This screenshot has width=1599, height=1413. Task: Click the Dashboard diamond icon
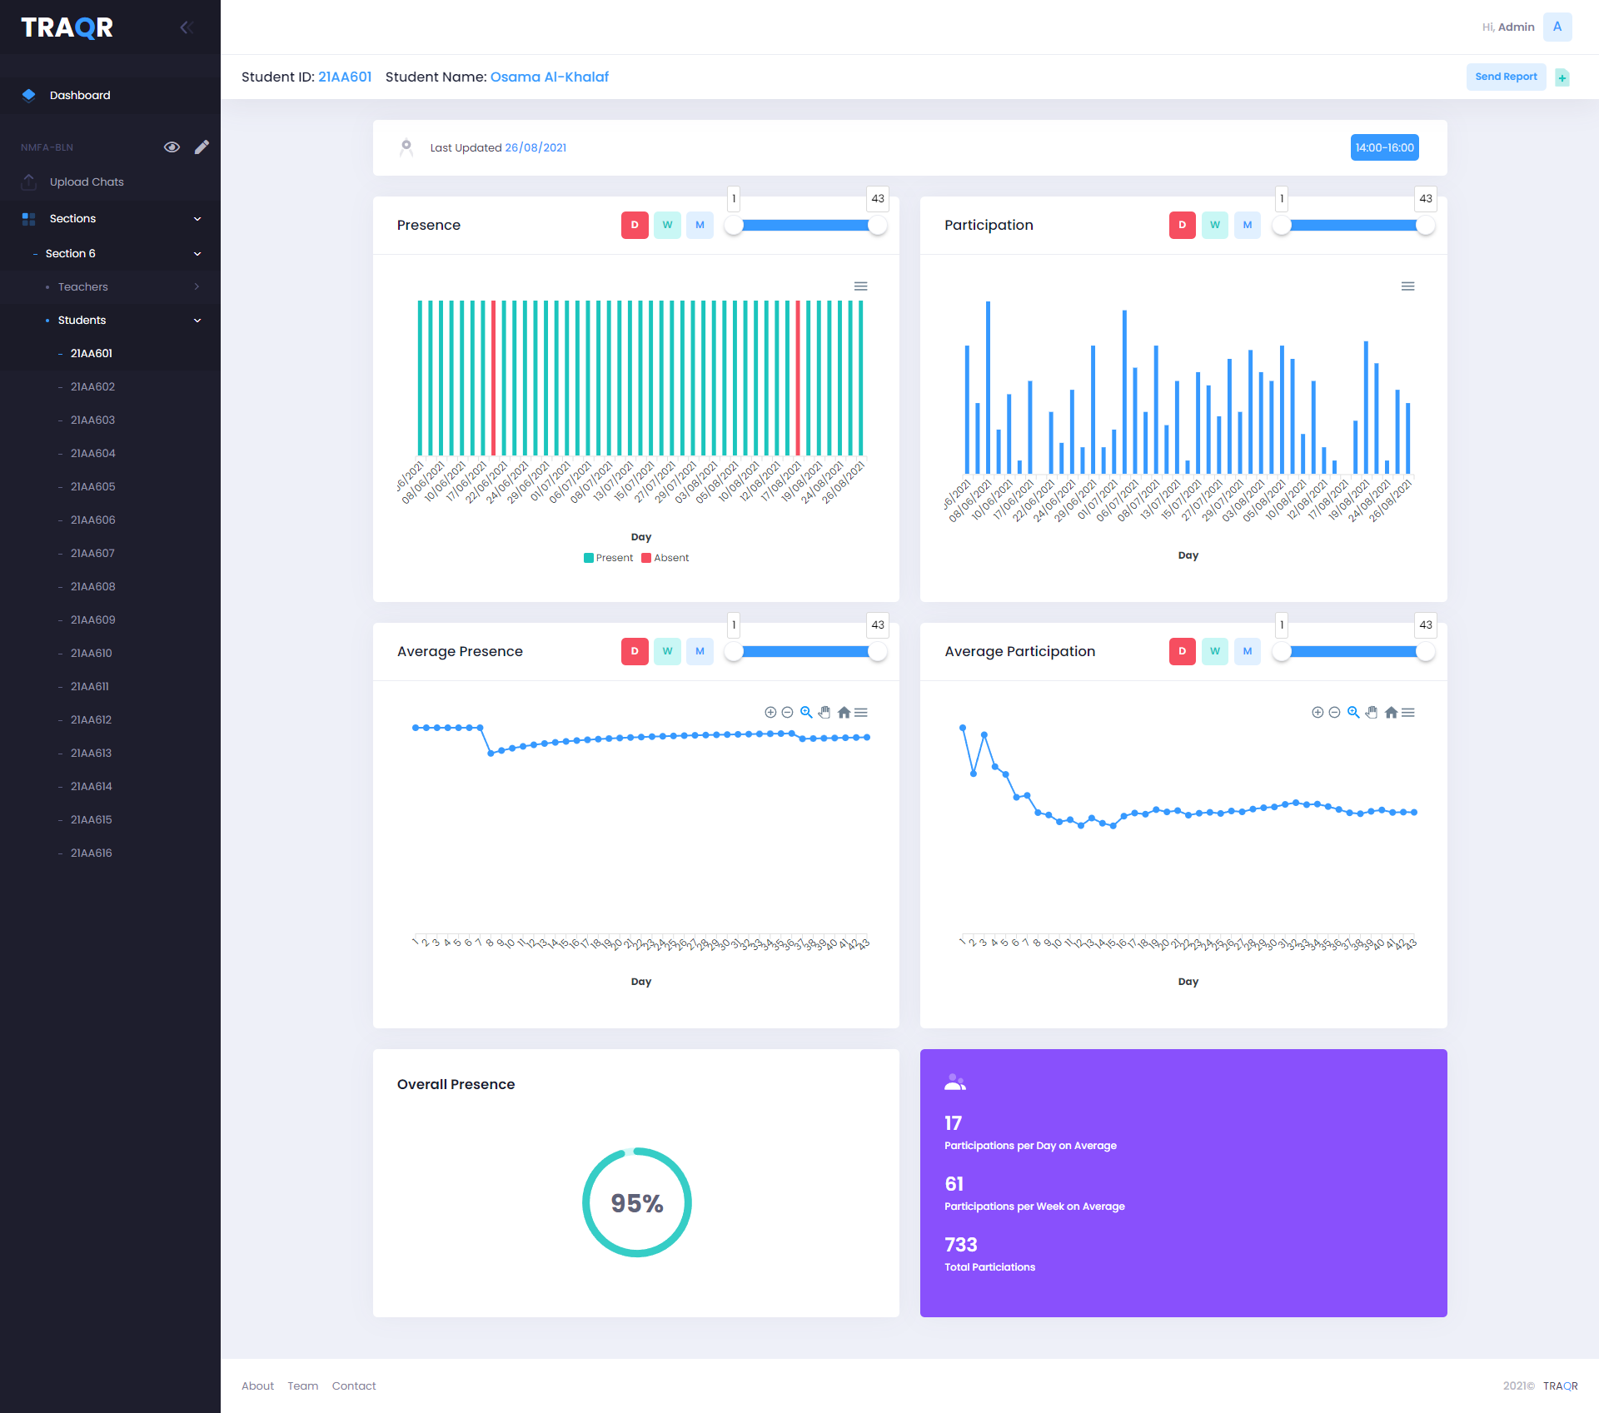pyautogui.click(x=29, y=95)
